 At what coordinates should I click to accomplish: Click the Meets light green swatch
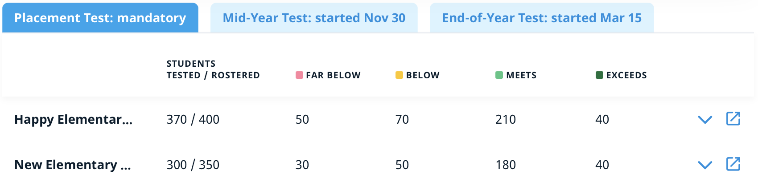pos(499,75)
